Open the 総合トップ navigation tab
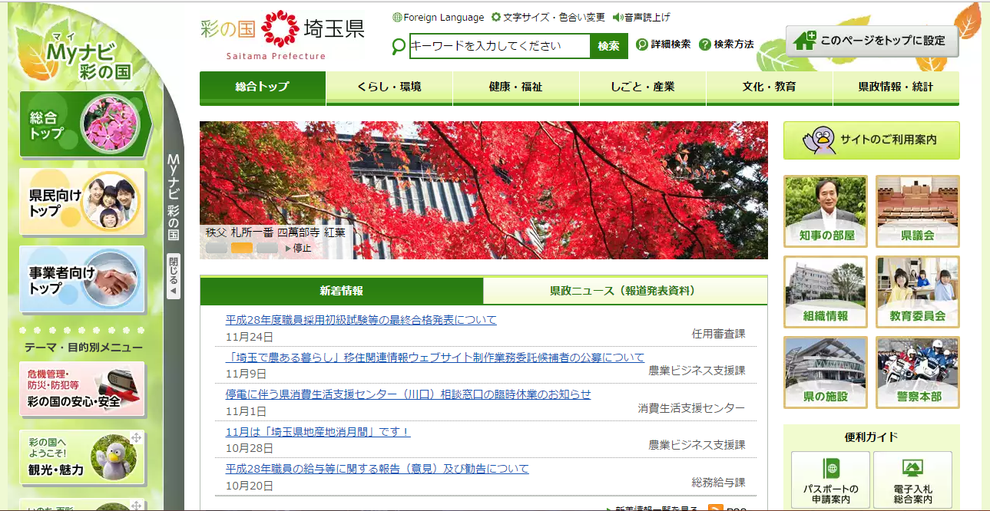This screenshot has height=511, width=990. (x=263, y=87)
